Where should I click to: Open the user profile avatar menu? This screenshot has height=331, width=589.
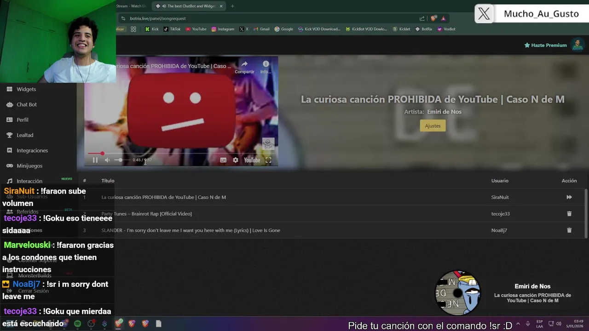(577, 45)
